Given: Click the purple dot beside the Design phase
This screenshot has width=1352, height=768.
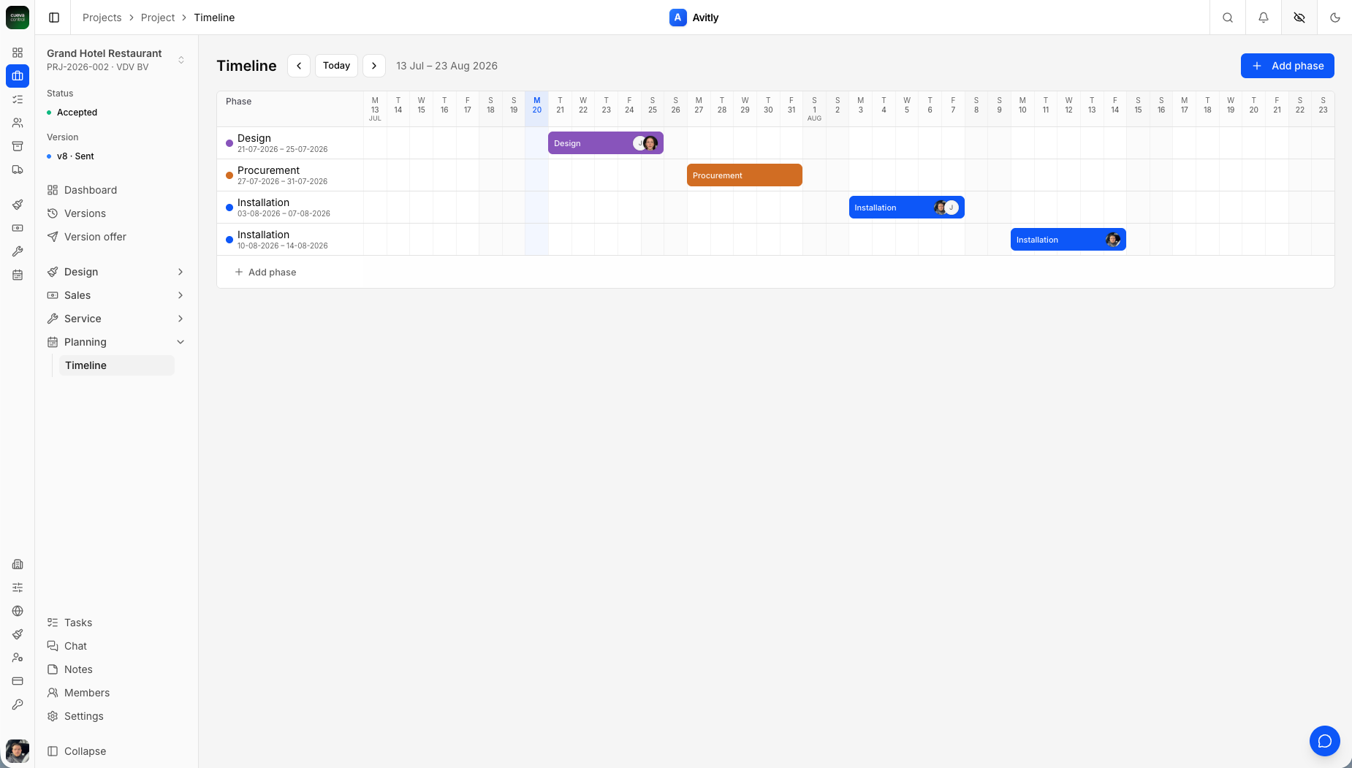Looking at the screenshot, I should (x=229, y=143).
